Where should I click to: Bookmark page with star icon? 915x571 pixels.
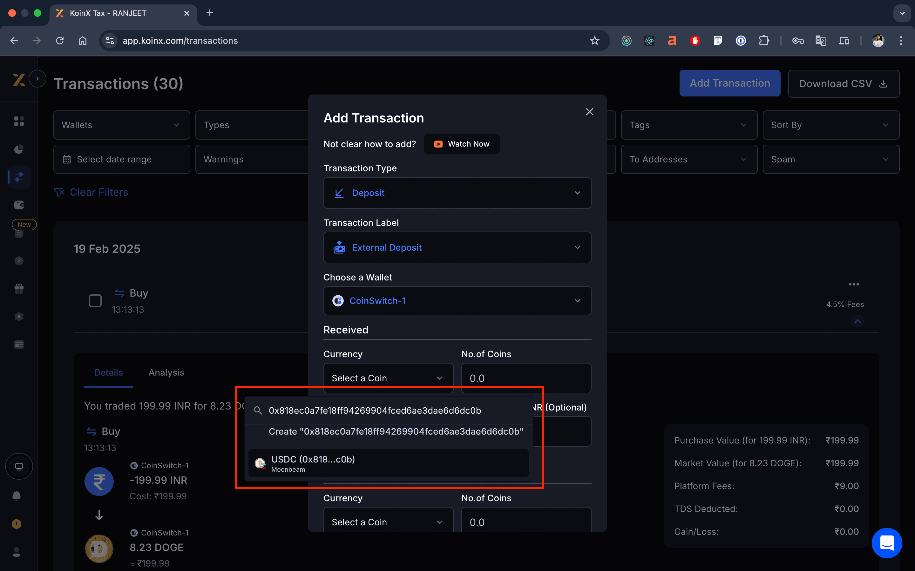(594, 41)
